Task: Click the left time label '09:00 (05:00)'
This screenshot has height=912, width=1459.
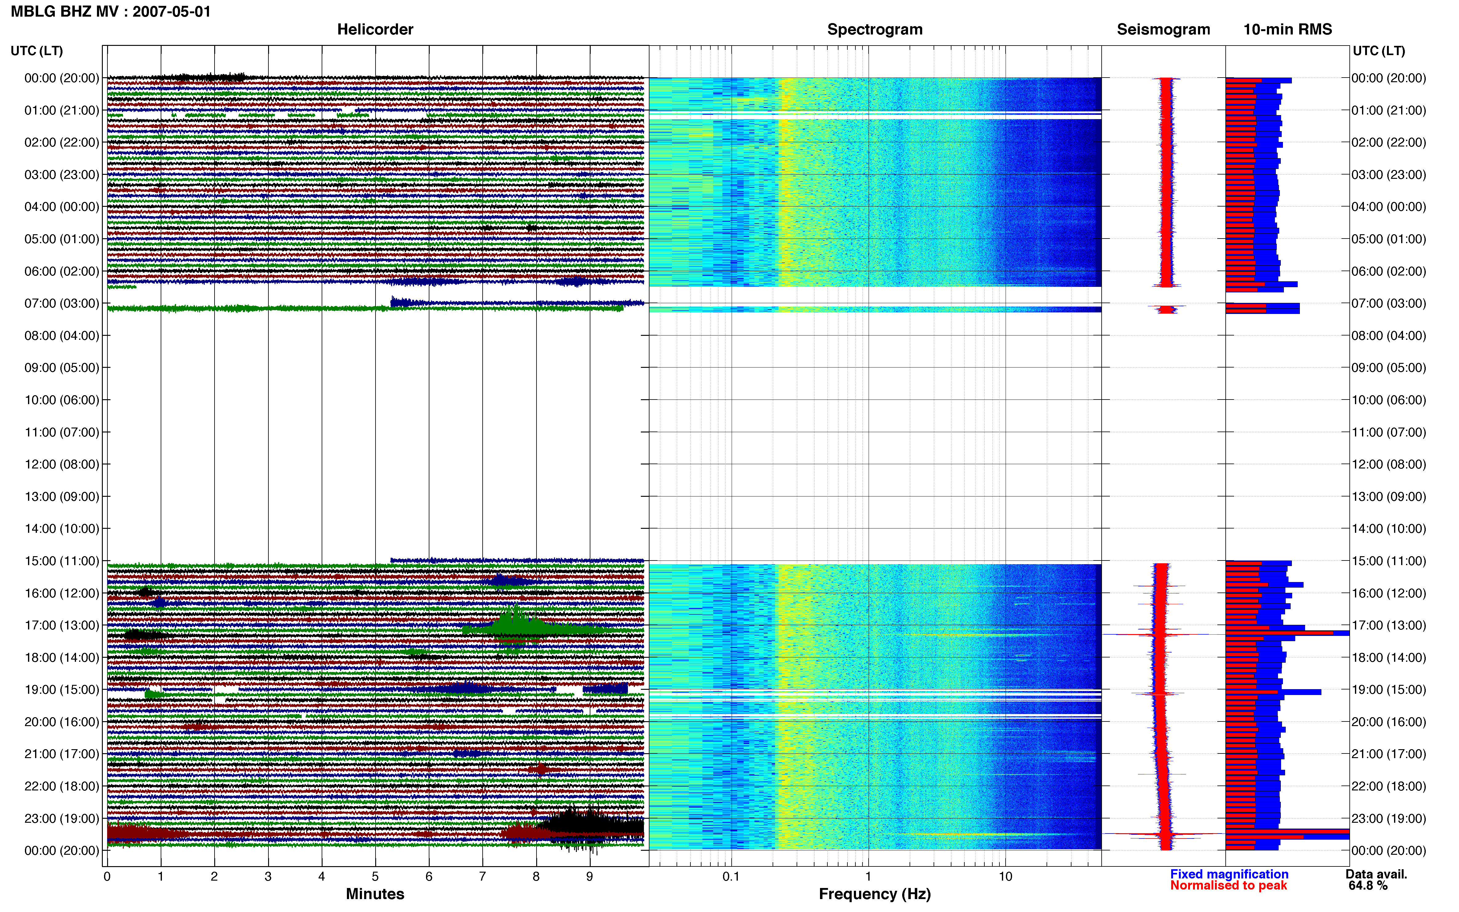Action: 62,368
